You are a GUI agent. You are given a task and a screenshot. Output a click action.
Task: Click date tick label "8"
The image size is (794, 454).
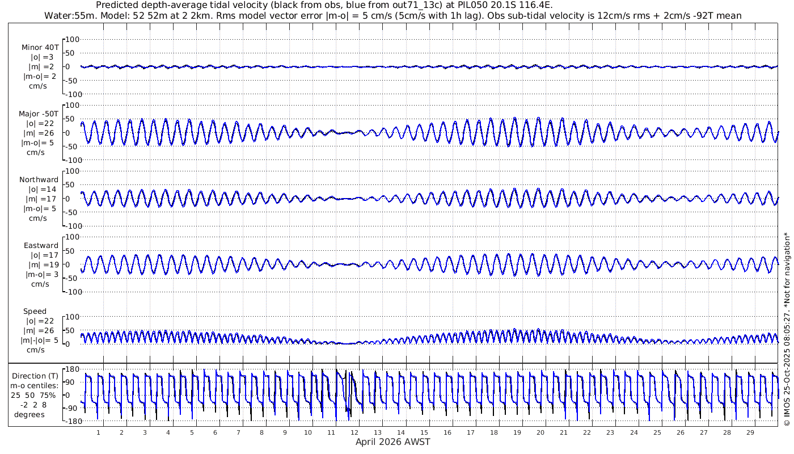261,432
